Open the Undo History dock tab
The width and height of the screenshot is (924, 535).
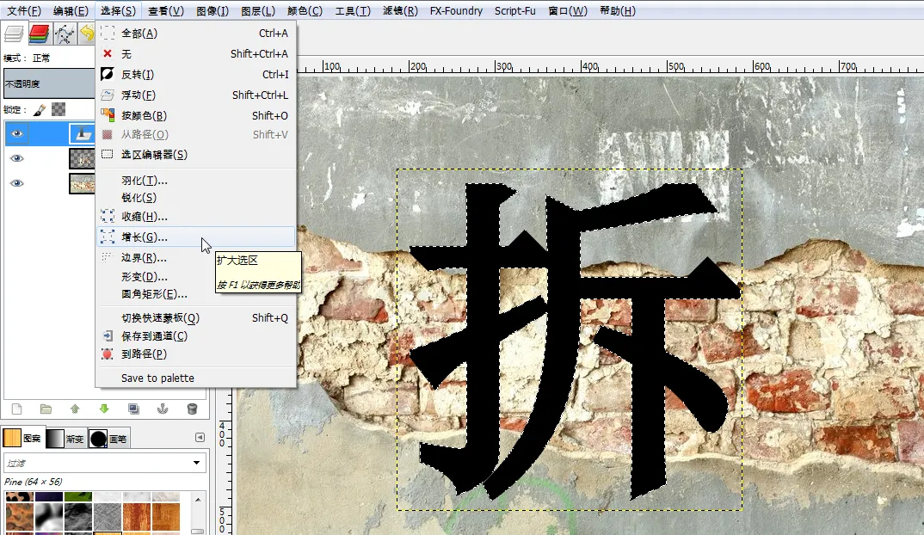coord(87,34)
